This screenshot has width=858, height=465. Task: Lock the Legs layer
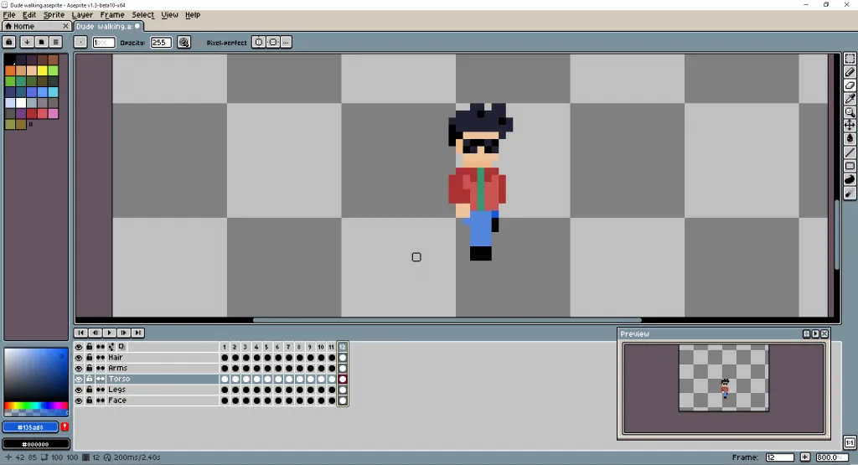pos(89,390)
